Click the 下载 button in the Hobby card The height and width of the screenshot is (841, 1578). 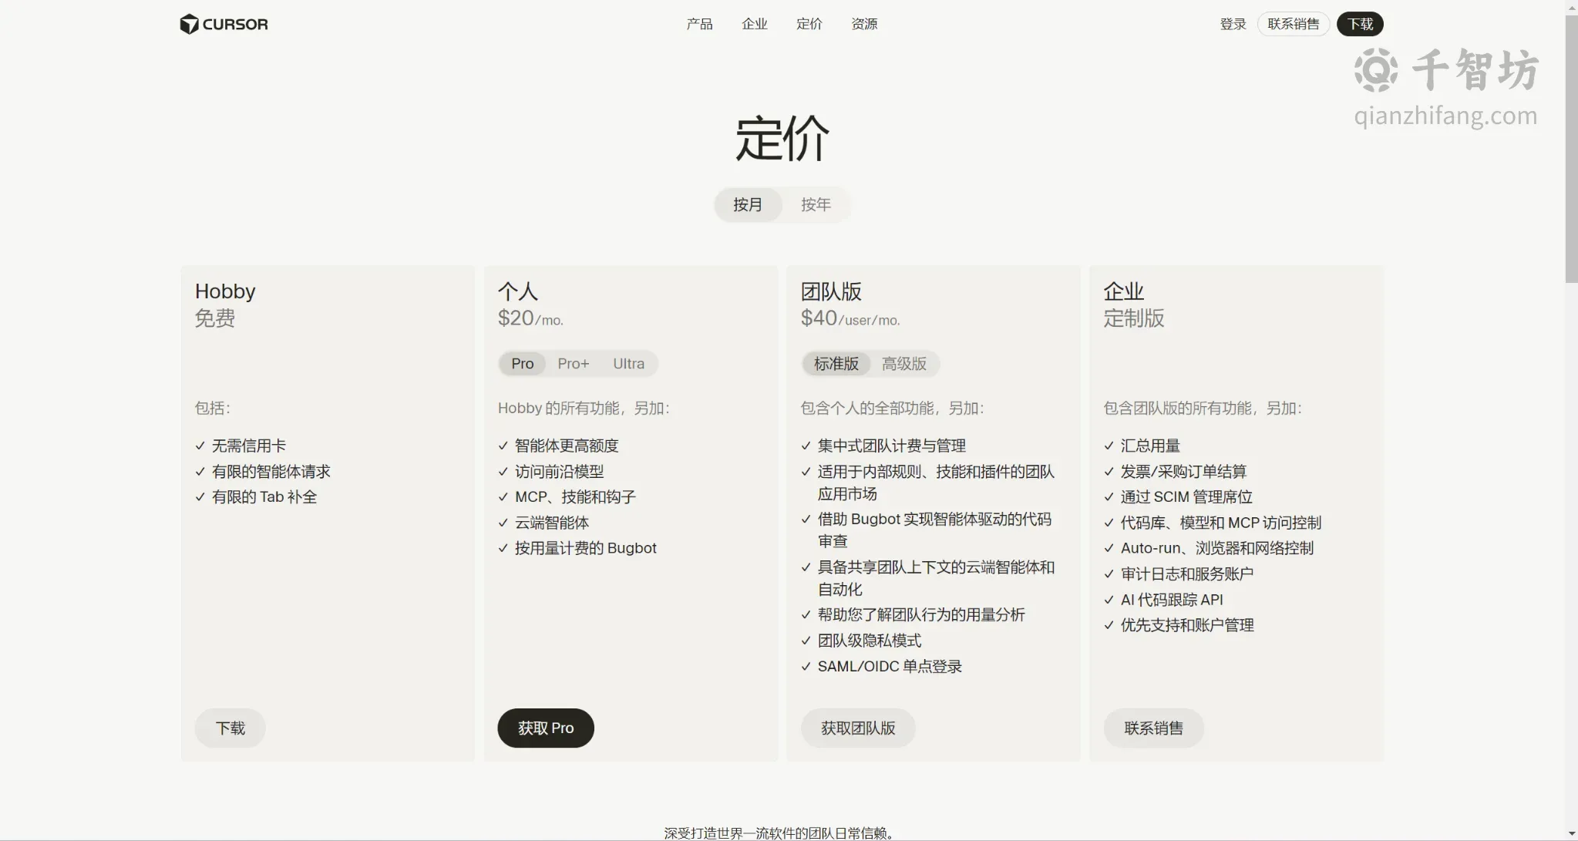pos(230,728)
